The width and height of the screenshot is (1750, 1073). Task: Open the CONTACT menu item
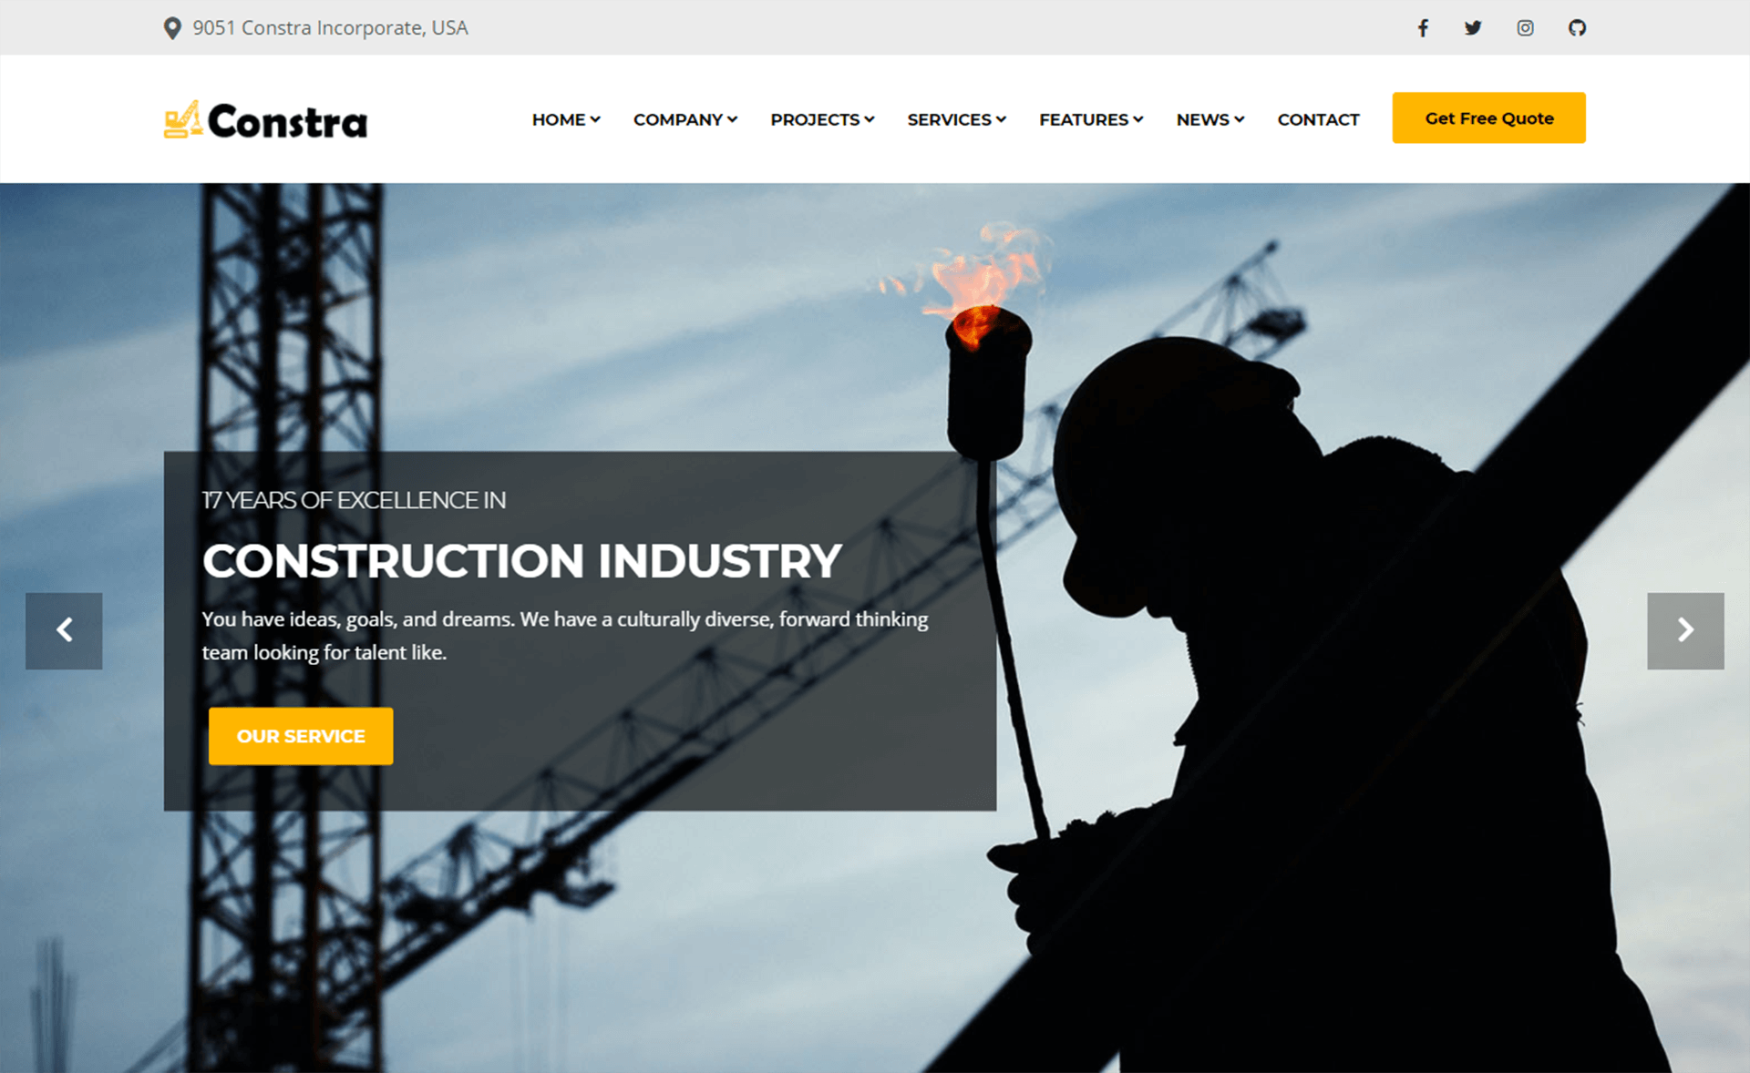coord(1319,118)
